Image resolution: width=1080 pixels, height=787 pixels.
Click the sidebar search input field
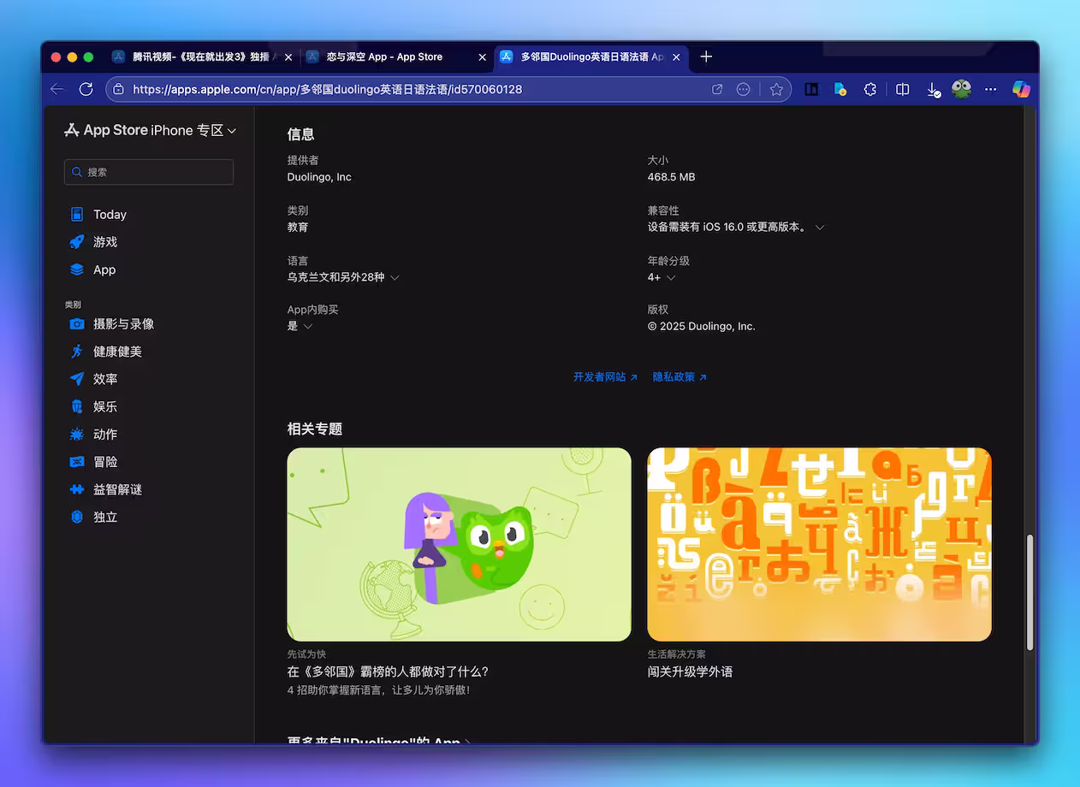[x=148, y=172]
